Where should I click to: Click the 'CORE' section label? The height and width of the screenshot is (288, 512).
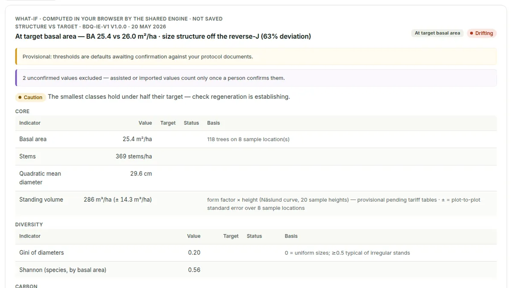(x=22, y=111)
